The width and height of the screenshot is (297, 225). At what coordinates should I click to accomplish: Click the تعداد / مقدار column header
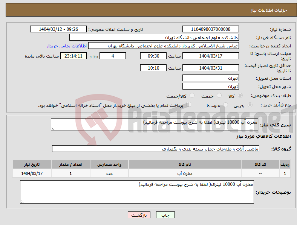[70, 164]
